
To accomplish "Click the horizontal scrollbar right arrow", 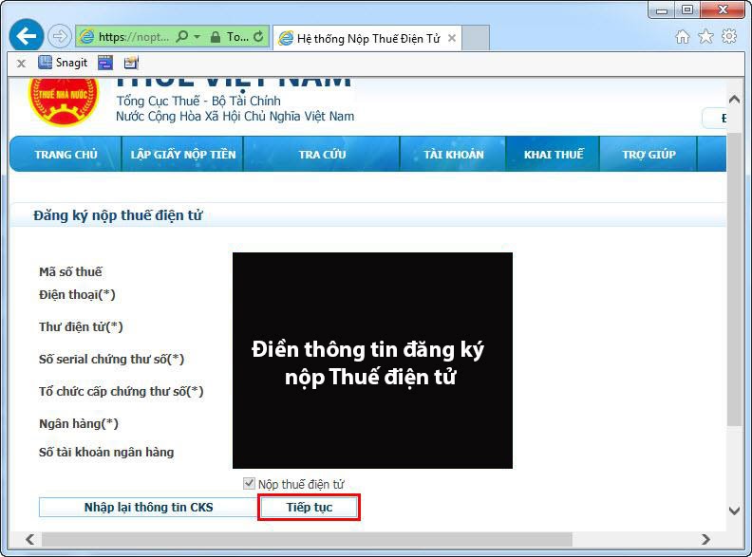I will pyautogui.click(x=705, y=539).
